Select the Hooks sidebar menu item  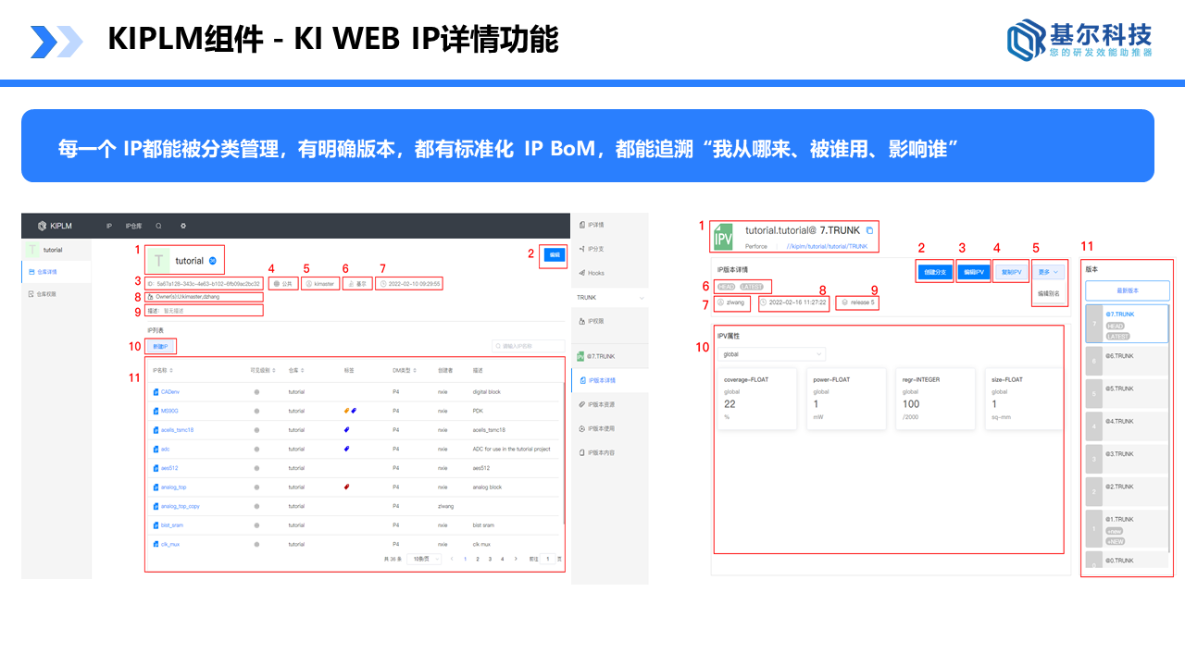click(x=595, y=273)
